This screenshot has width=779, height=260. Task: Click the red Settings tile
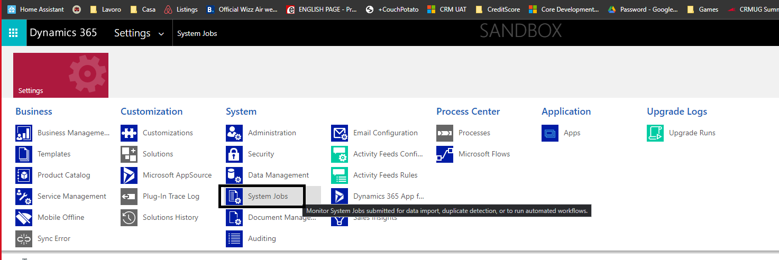[x=61, y=75]
